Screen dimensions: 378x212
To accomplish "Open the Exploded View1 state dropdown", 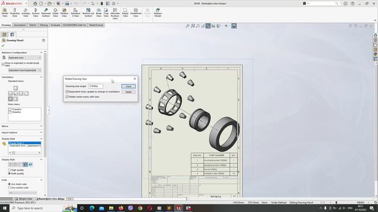I will [x=25, y=70].
